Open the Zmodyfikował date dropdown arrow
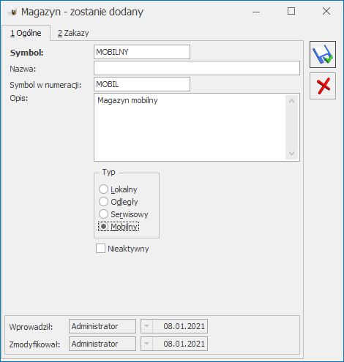344x362 pixels. pos(146,344)
